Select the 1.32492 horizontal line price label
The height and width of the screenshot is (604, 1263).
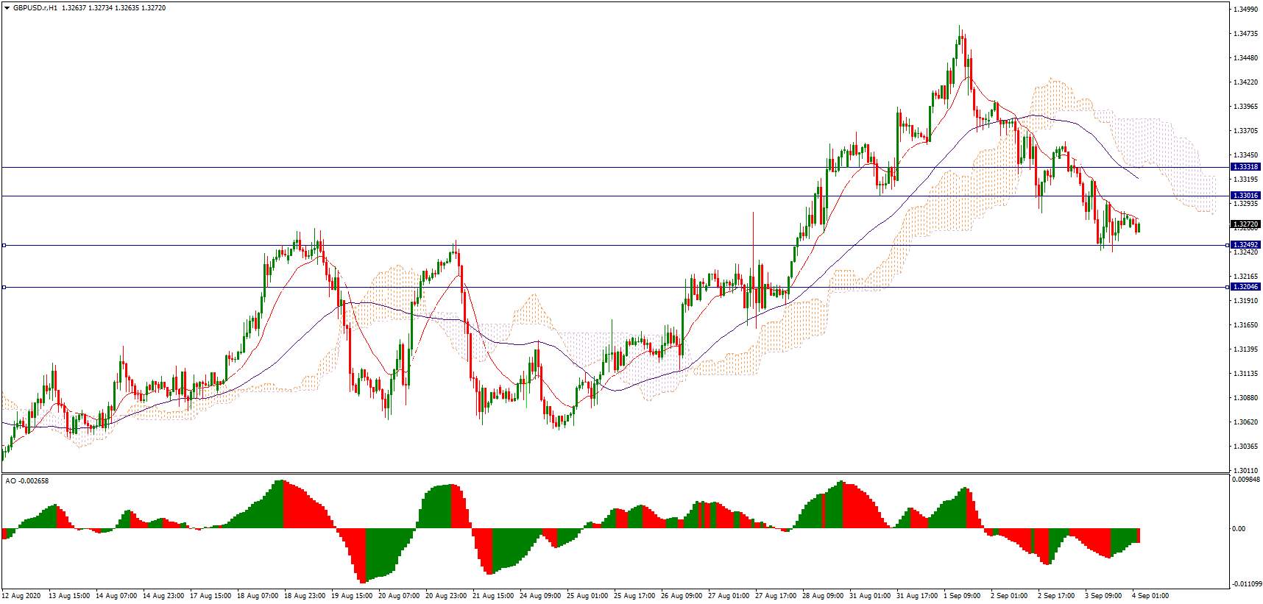[x=1245, y=245]
